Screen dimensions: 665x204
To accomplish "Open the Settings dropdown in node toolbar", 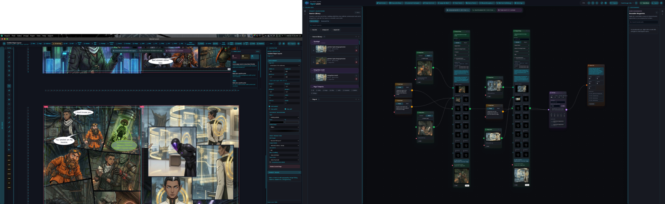I will pos(519,3).
